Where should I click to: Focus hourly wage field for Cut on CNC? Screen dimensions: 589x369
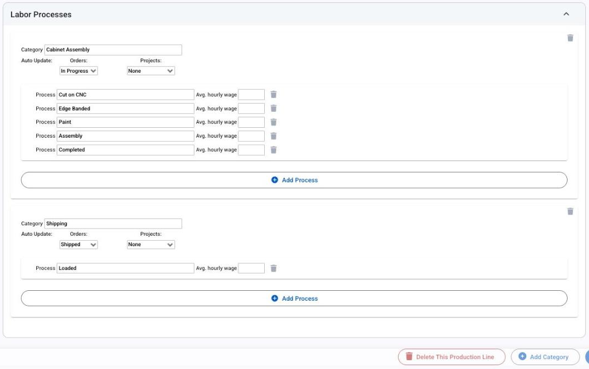(252, 95)
